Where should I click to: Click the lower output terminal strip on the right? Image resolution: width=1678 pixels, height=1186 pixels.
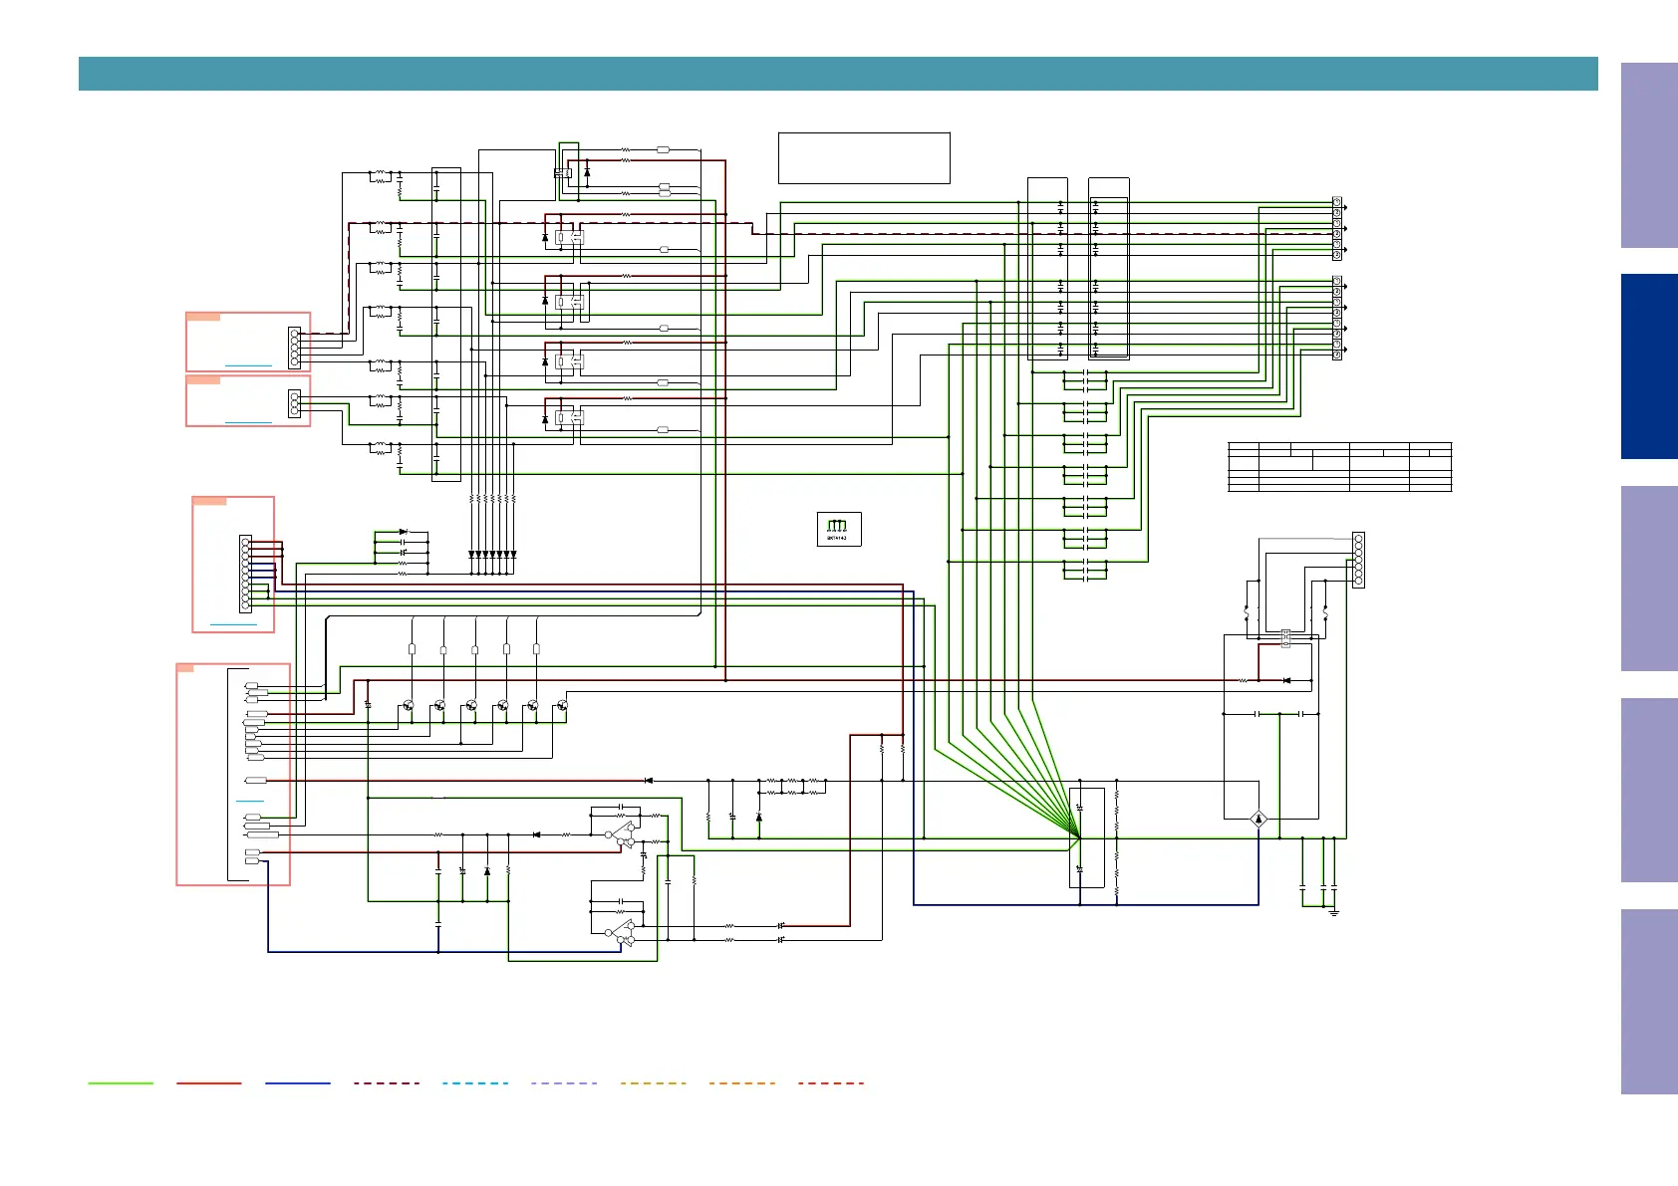[1337, 318]
